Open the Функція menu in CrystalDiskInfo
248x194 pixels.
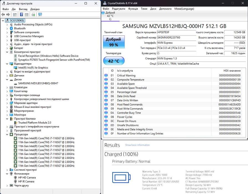point(133,9)
